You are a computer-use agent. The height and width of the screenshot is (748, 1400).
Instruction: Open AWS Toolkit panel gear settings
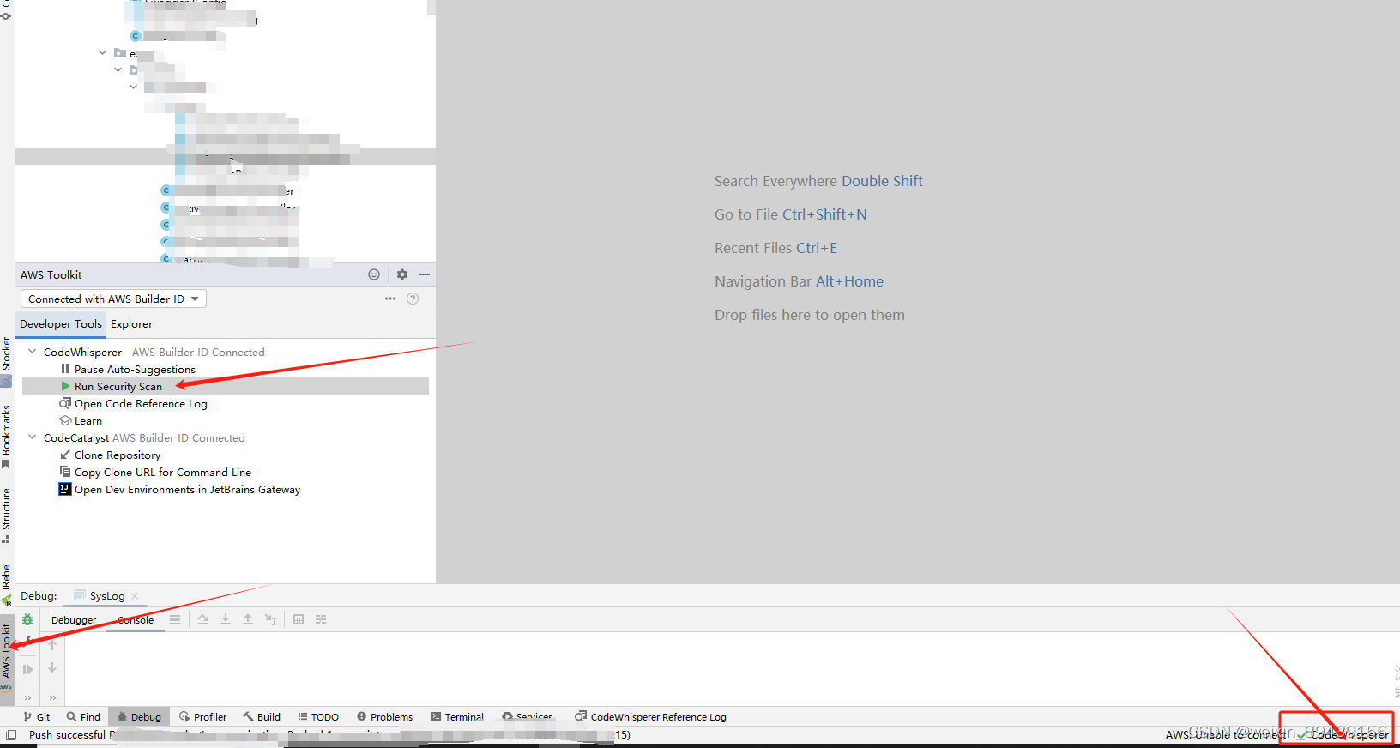pyautogui.click(x=402, y=274)
